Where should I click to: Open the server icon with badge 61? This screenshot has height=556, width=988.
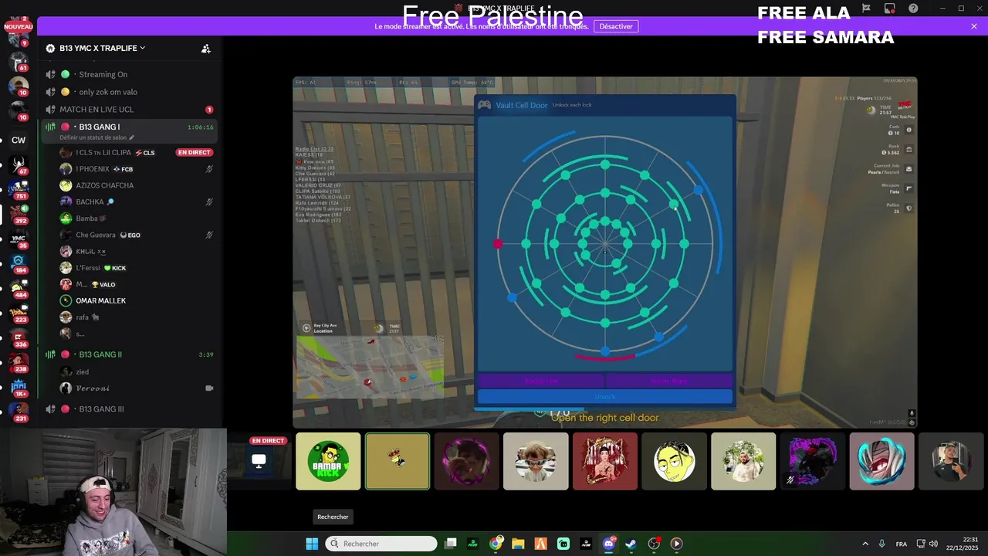click(x=19, y=60)
